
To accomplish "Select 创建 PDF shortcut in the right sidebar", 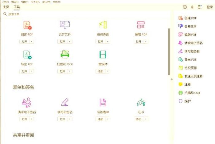I will coord(187,18).
